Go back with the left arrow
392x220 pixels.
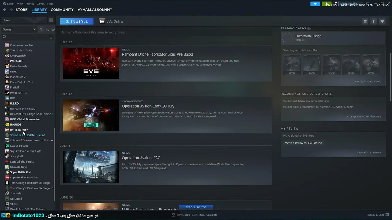[x=5, y=10]
